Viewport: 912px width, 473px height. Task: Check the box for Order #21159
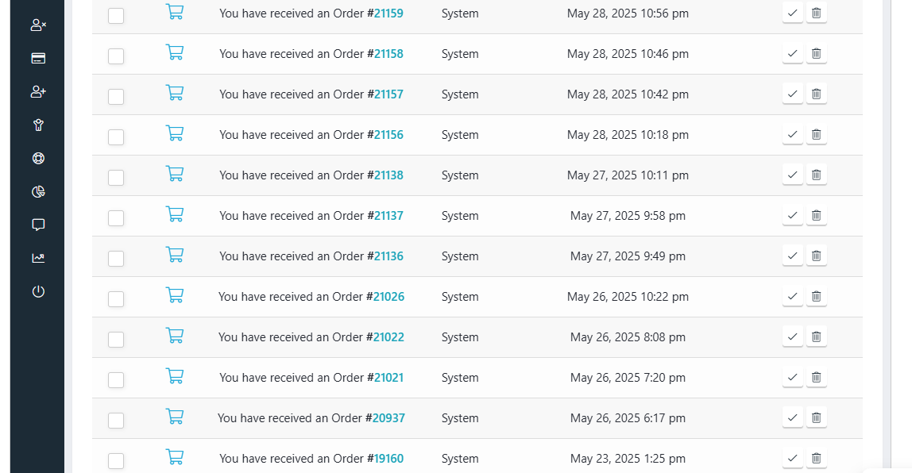coord(116,16)
